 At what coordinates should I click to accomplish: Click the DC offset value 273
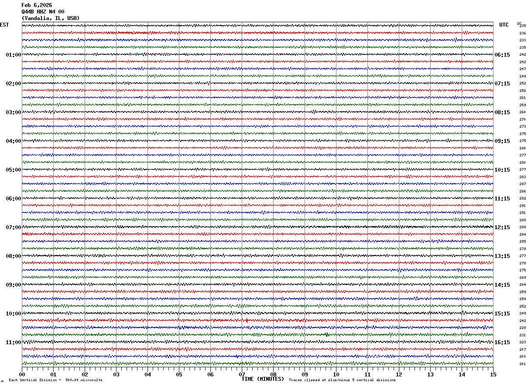(522, 126)
